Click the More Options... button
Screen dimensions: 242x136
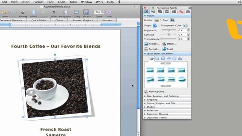(155, 91)
